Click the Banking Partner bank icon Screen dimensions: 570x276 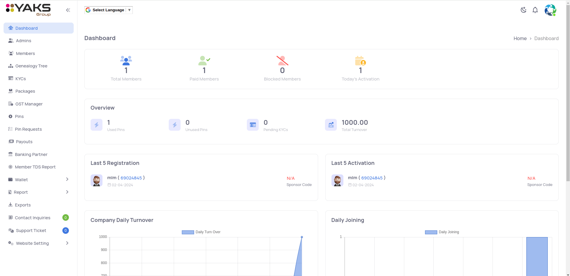coord(10,154)
